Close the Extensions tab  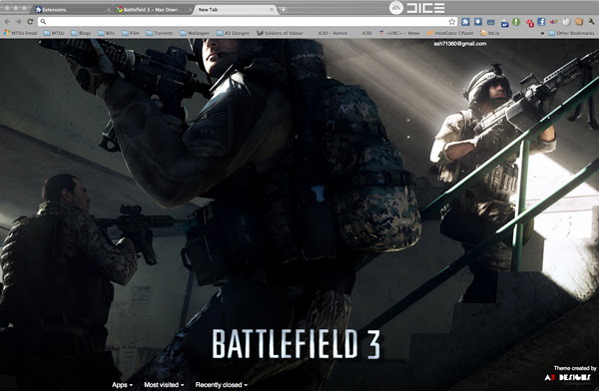109,10
